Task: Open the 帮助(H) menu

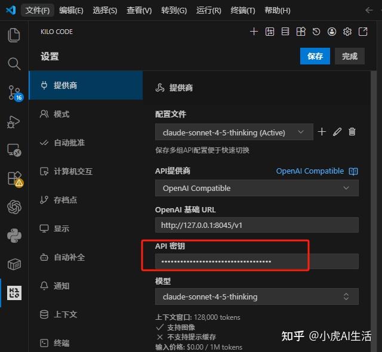Action: [x=278, y=11]
